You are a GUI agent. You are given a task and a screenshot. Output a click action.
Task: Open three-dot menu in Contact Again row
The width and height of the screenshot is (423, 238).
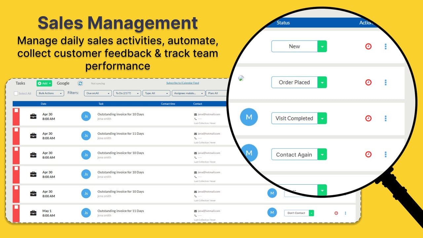(x=386, y=154)
